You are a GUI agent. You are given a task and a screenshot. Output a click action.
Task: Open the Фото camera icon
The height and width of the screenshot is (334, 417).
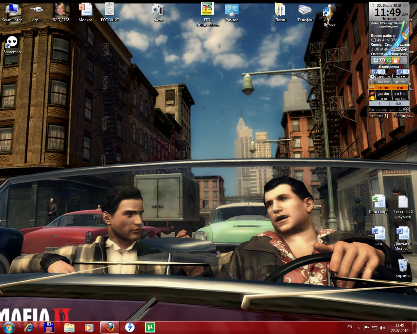[158, 12]
